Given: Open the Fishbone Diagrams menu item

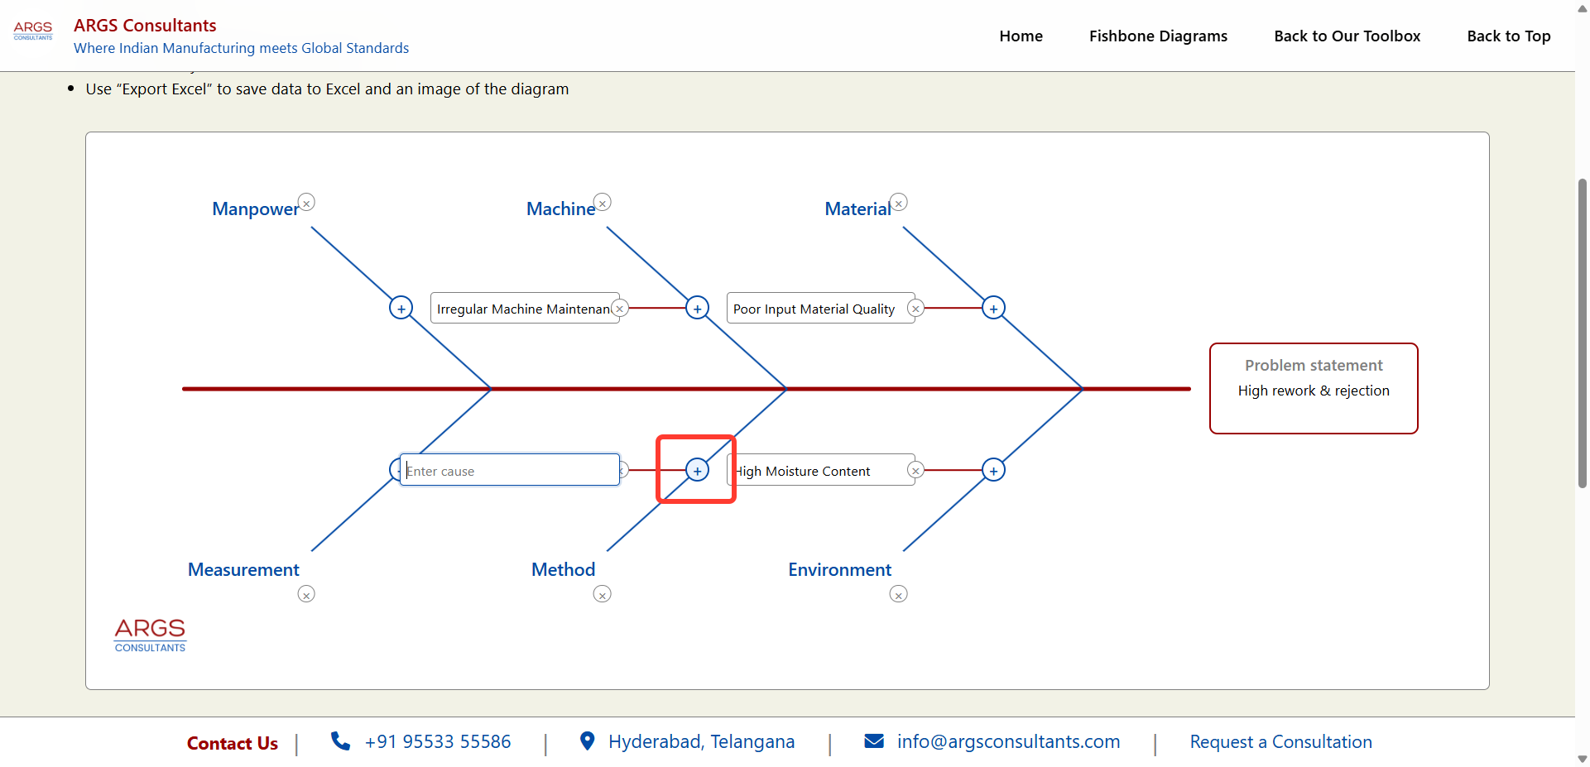Looking at the screenshot, I should click(1158, 36).
